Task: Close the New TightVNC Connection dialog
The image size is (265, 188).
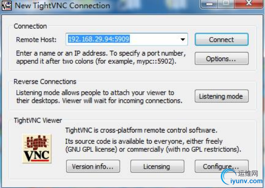Action: pos(249,4)
